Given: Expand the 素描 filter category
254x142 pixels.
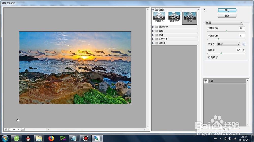Looking at the screenshot, I should tap(153, 31).
